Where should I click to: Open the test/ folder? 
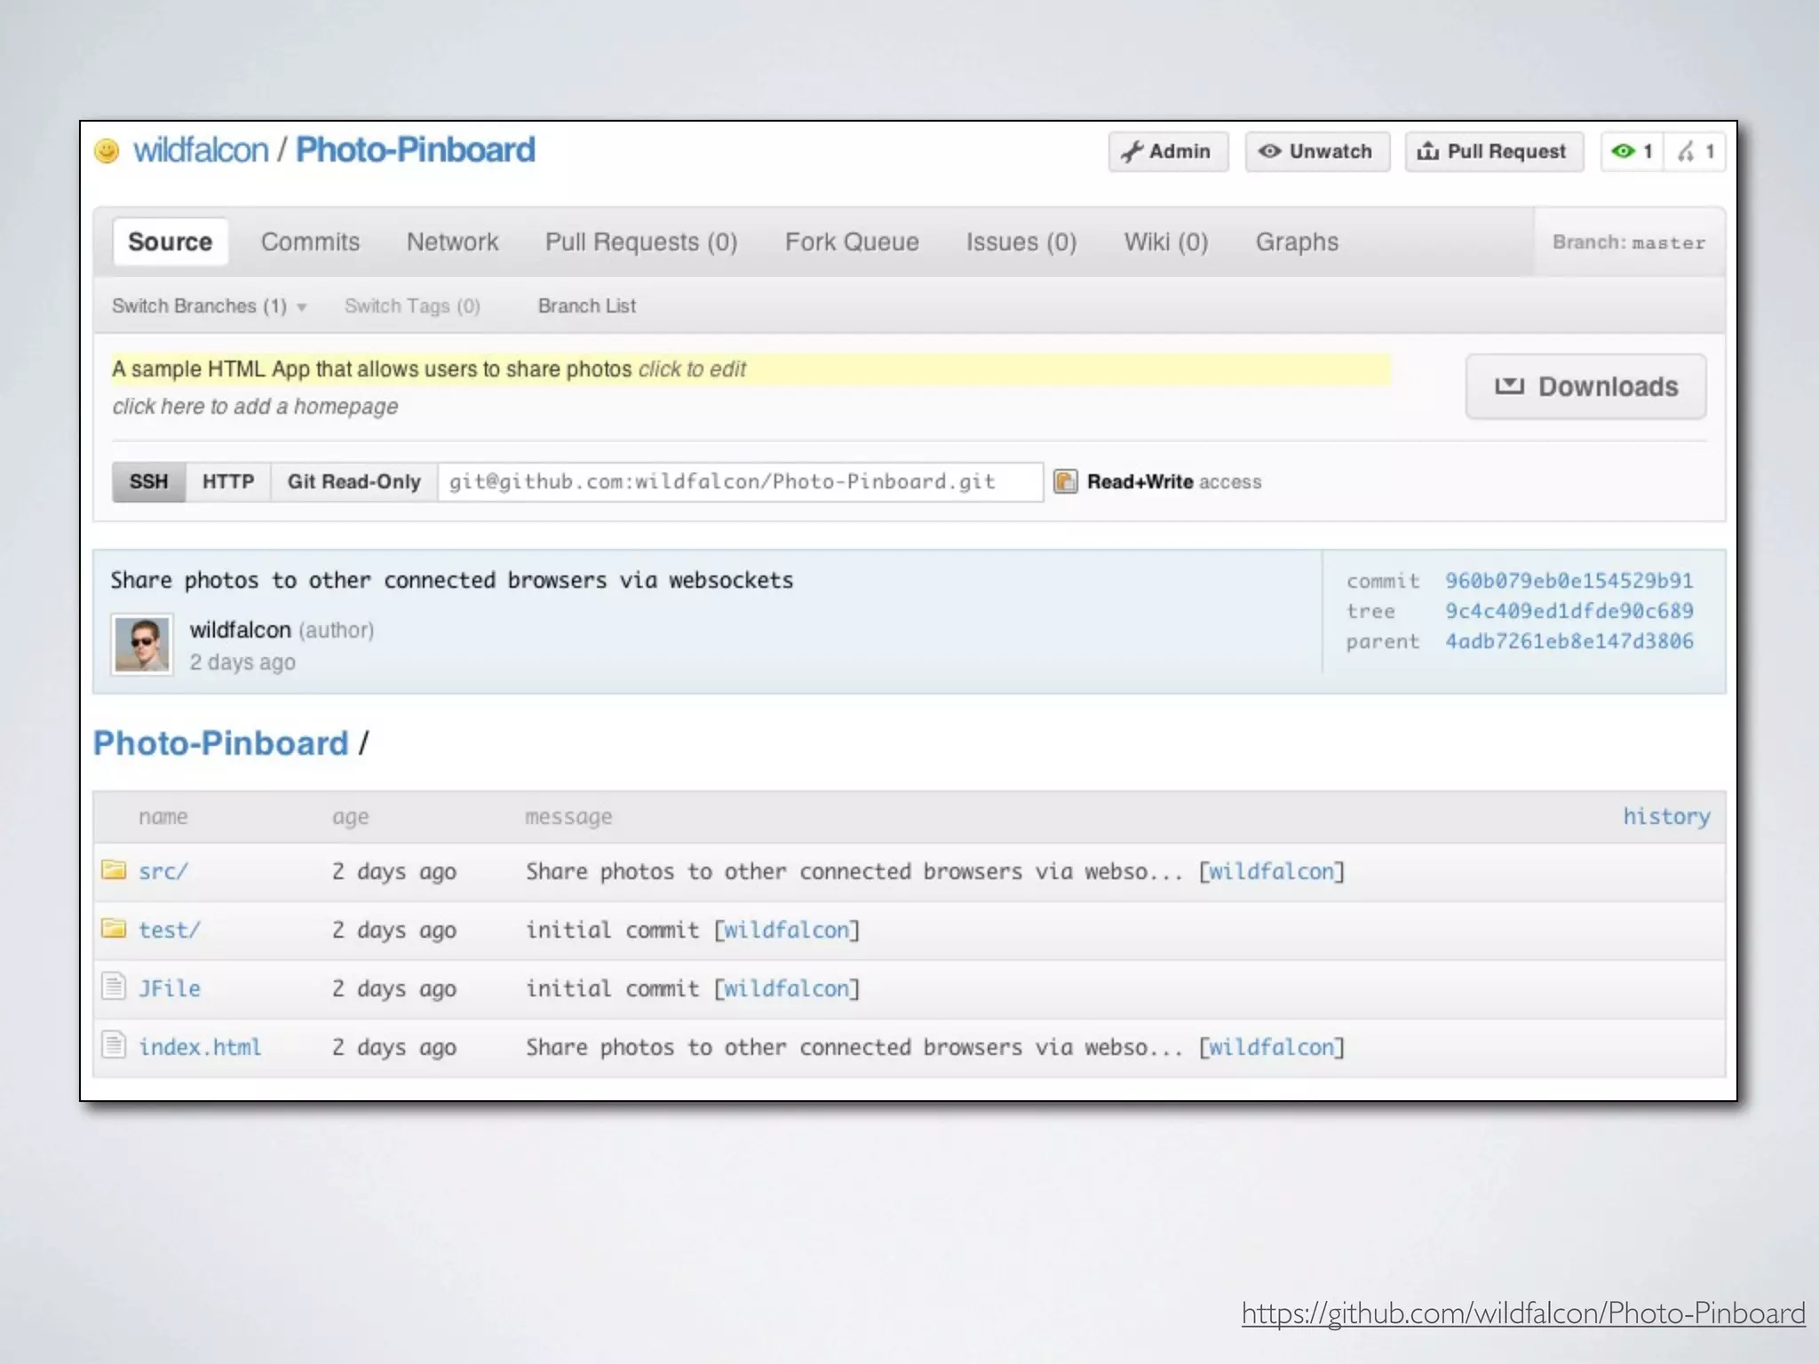click(170, 930)
